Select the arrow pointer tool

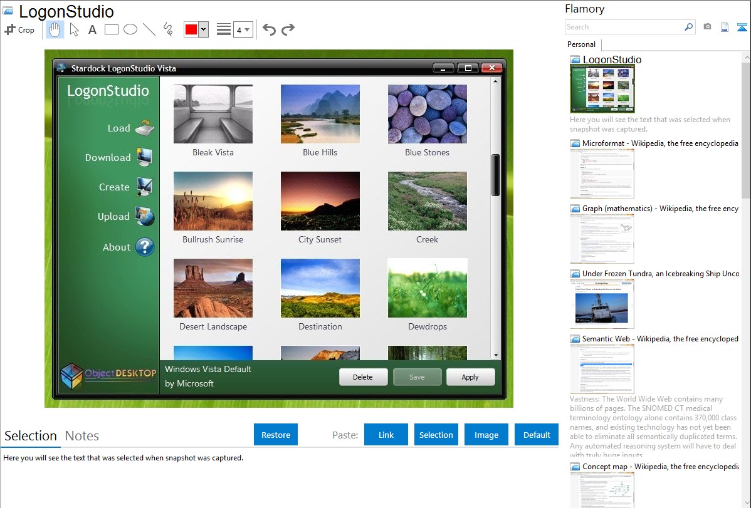click(x=74, y=29)
